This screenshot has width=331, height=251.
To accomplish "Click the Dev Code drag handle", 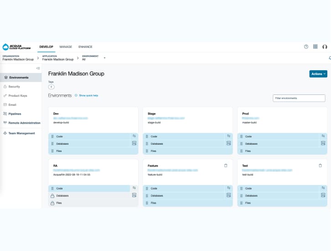I will (52, 136).
